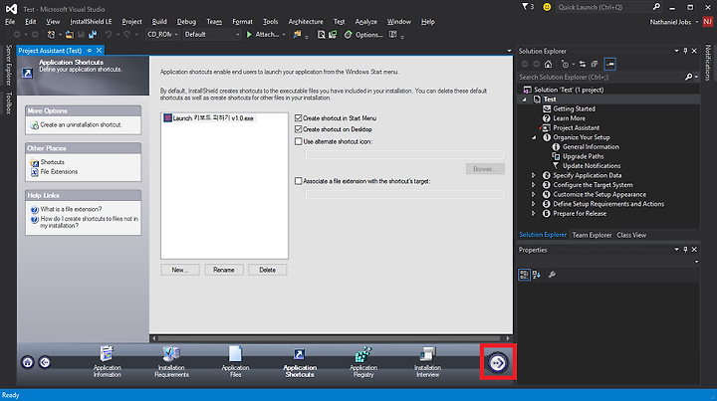Enable Use alternate shortcut icon
This screenshot has width=717, height=401.
click(298, 141)
